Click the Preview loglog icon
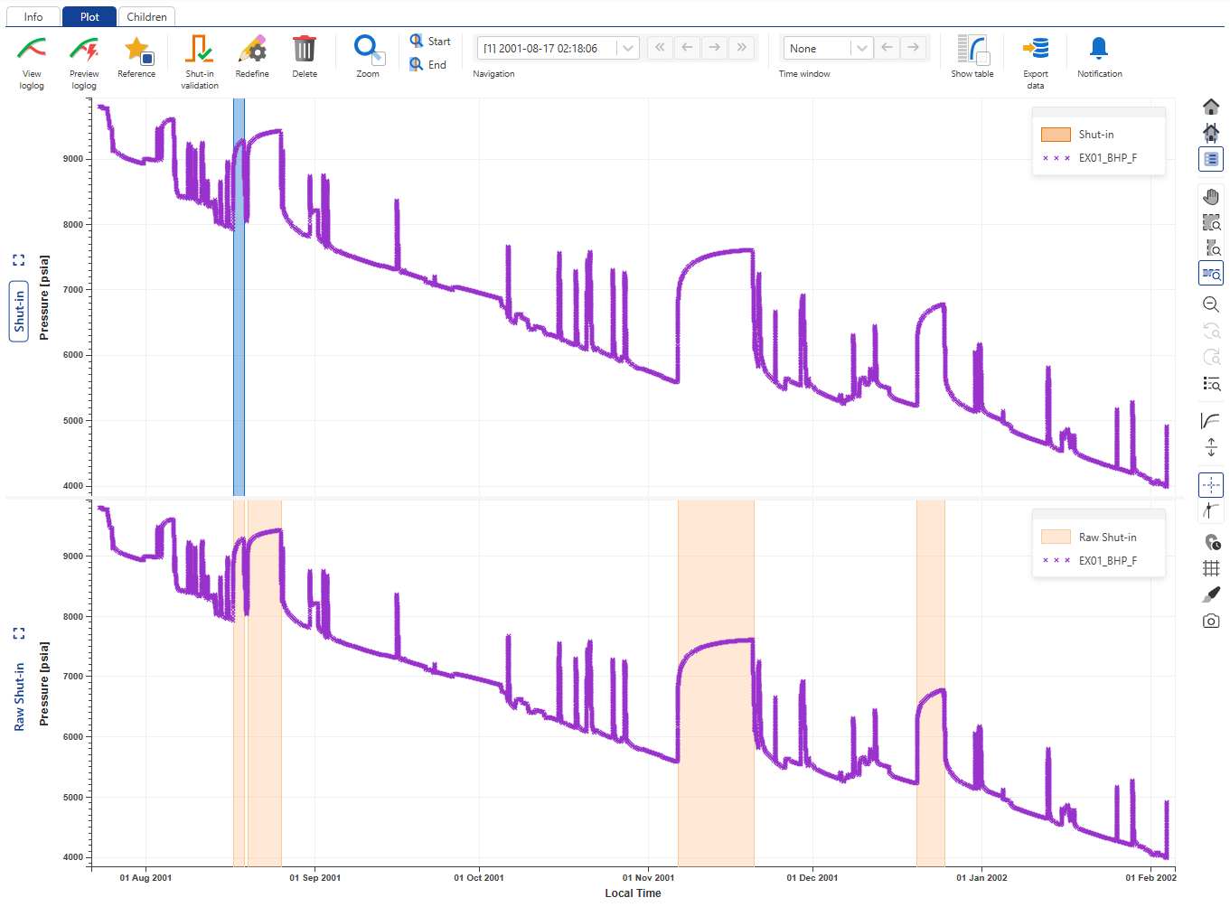Viewport: 1230px width, 907px height. (84, 51)
